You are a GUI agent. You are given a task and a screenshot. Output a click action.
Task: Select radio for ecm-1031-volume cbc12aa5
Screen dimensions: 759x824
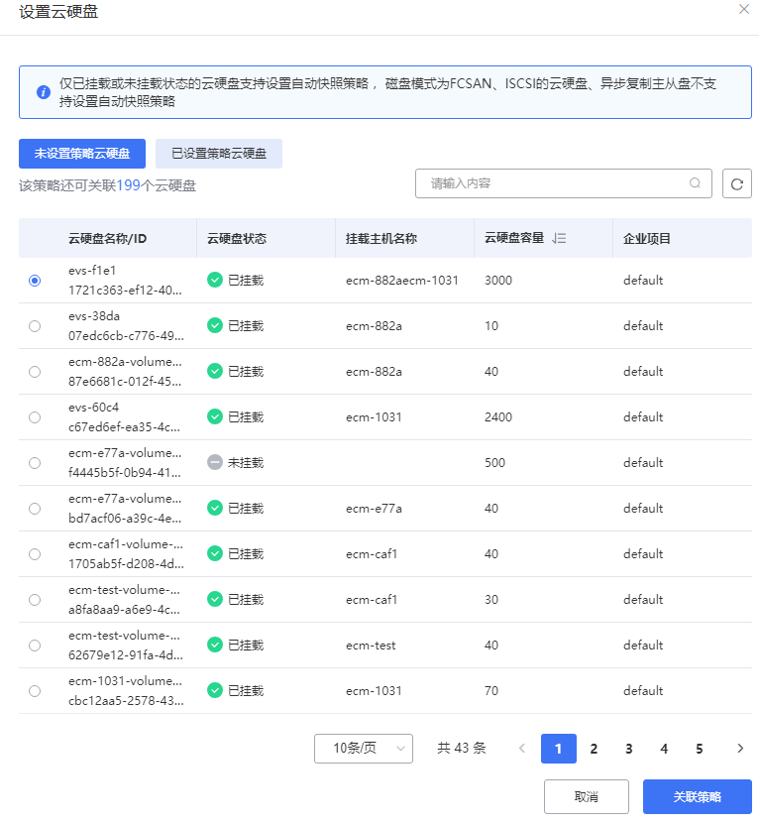(35, 691)
